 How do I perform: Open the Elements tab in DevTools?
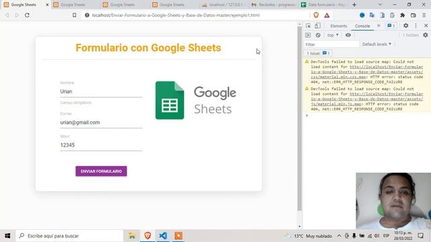338,26
